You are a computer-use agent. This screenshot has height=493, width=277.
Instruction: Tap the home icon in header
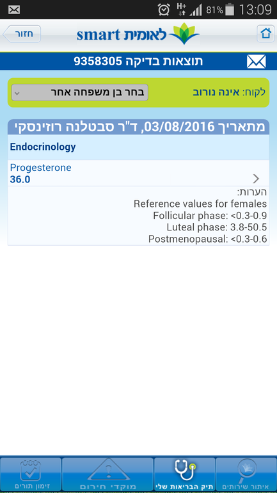[265, 34]
